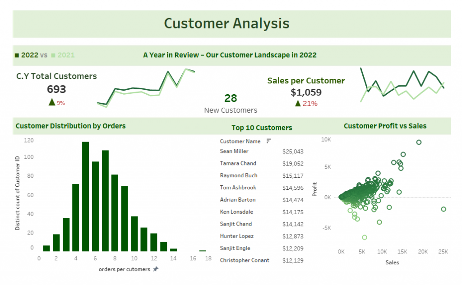Click the C.Y Total Customers value 693
The width and height of the screenshot is (462, 285).
[x=56, y=90]
